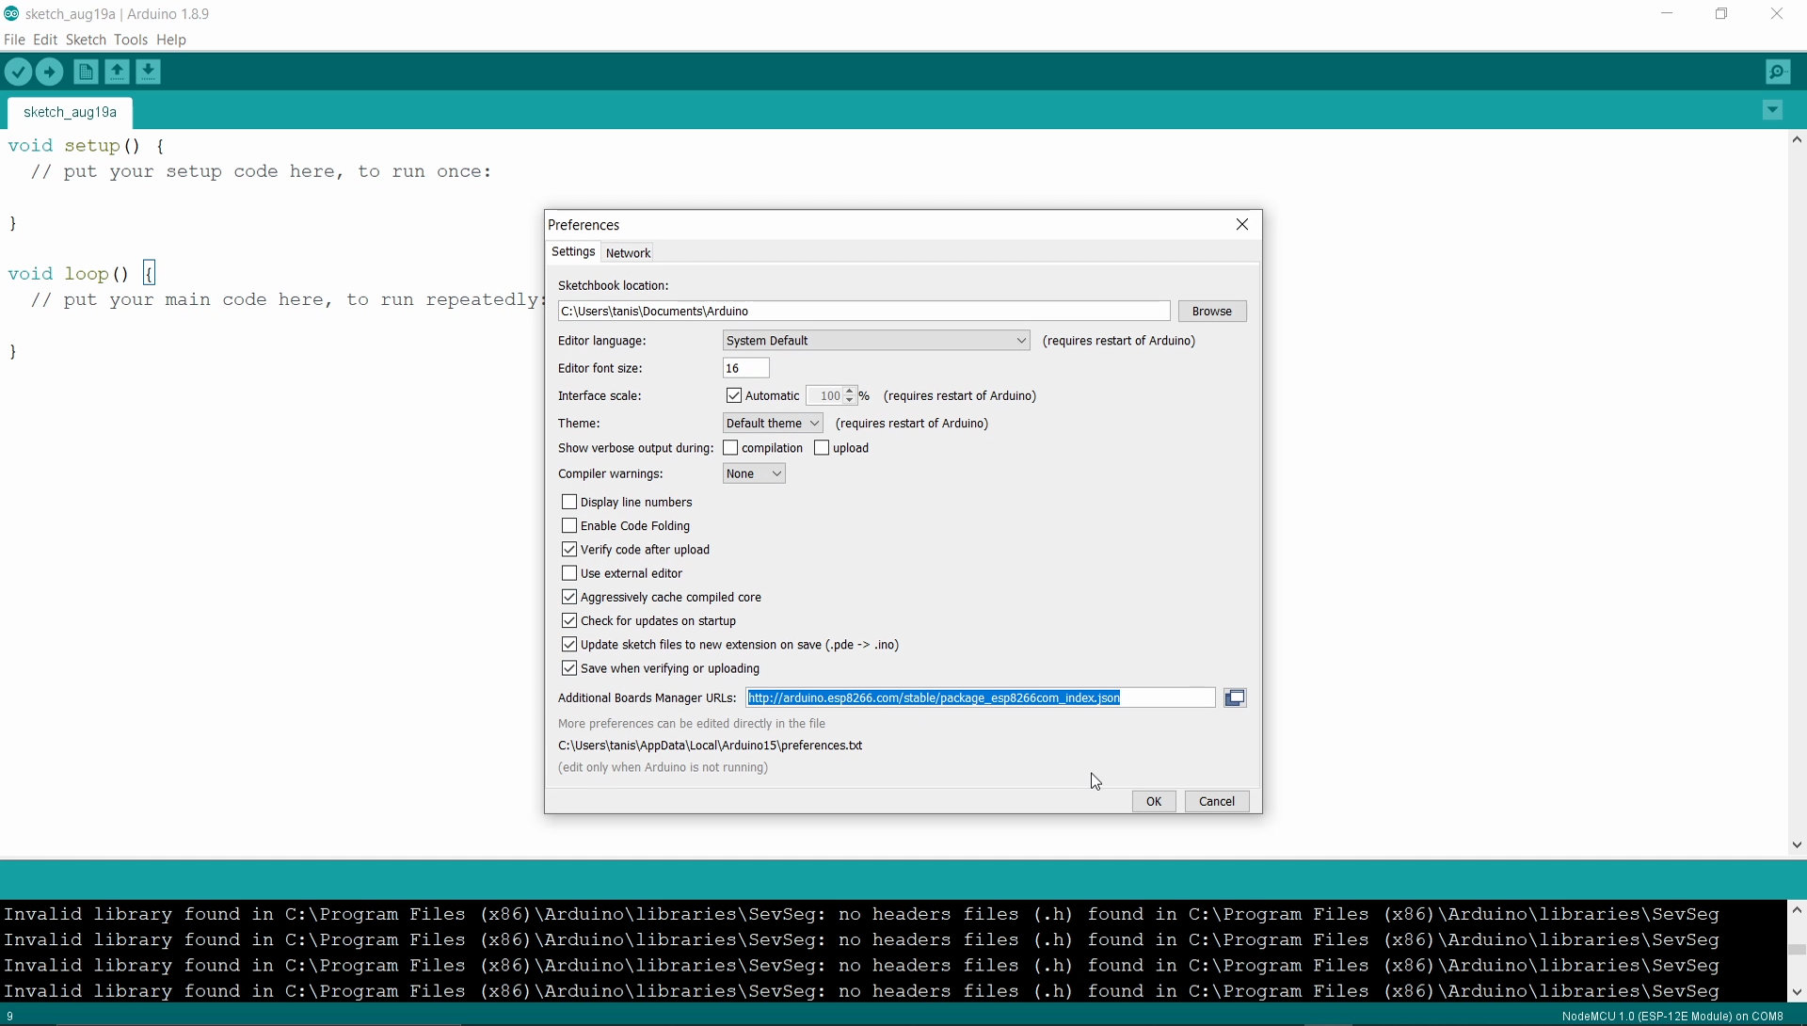Open the Compiler warnings dropdown
Screen dimensions: 1807x1026
pyautogui.click(x=754, y=473)
